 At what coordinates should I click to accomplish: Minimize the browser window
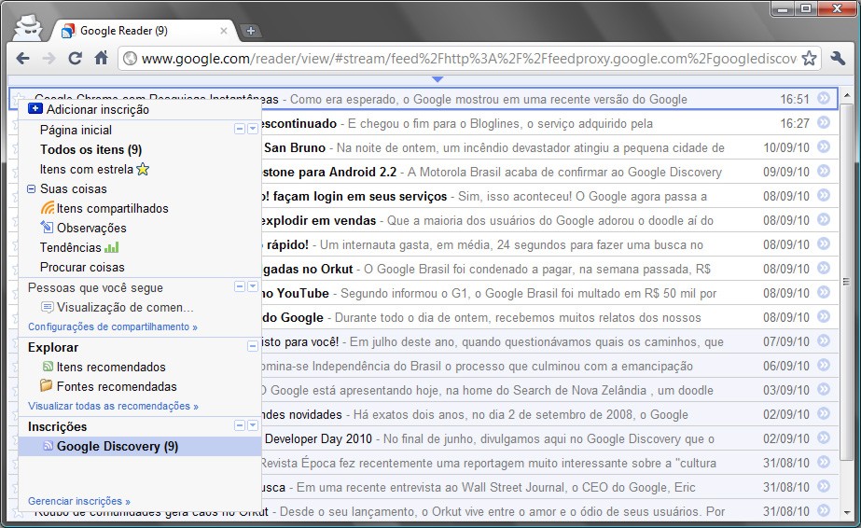click(783, 8)
